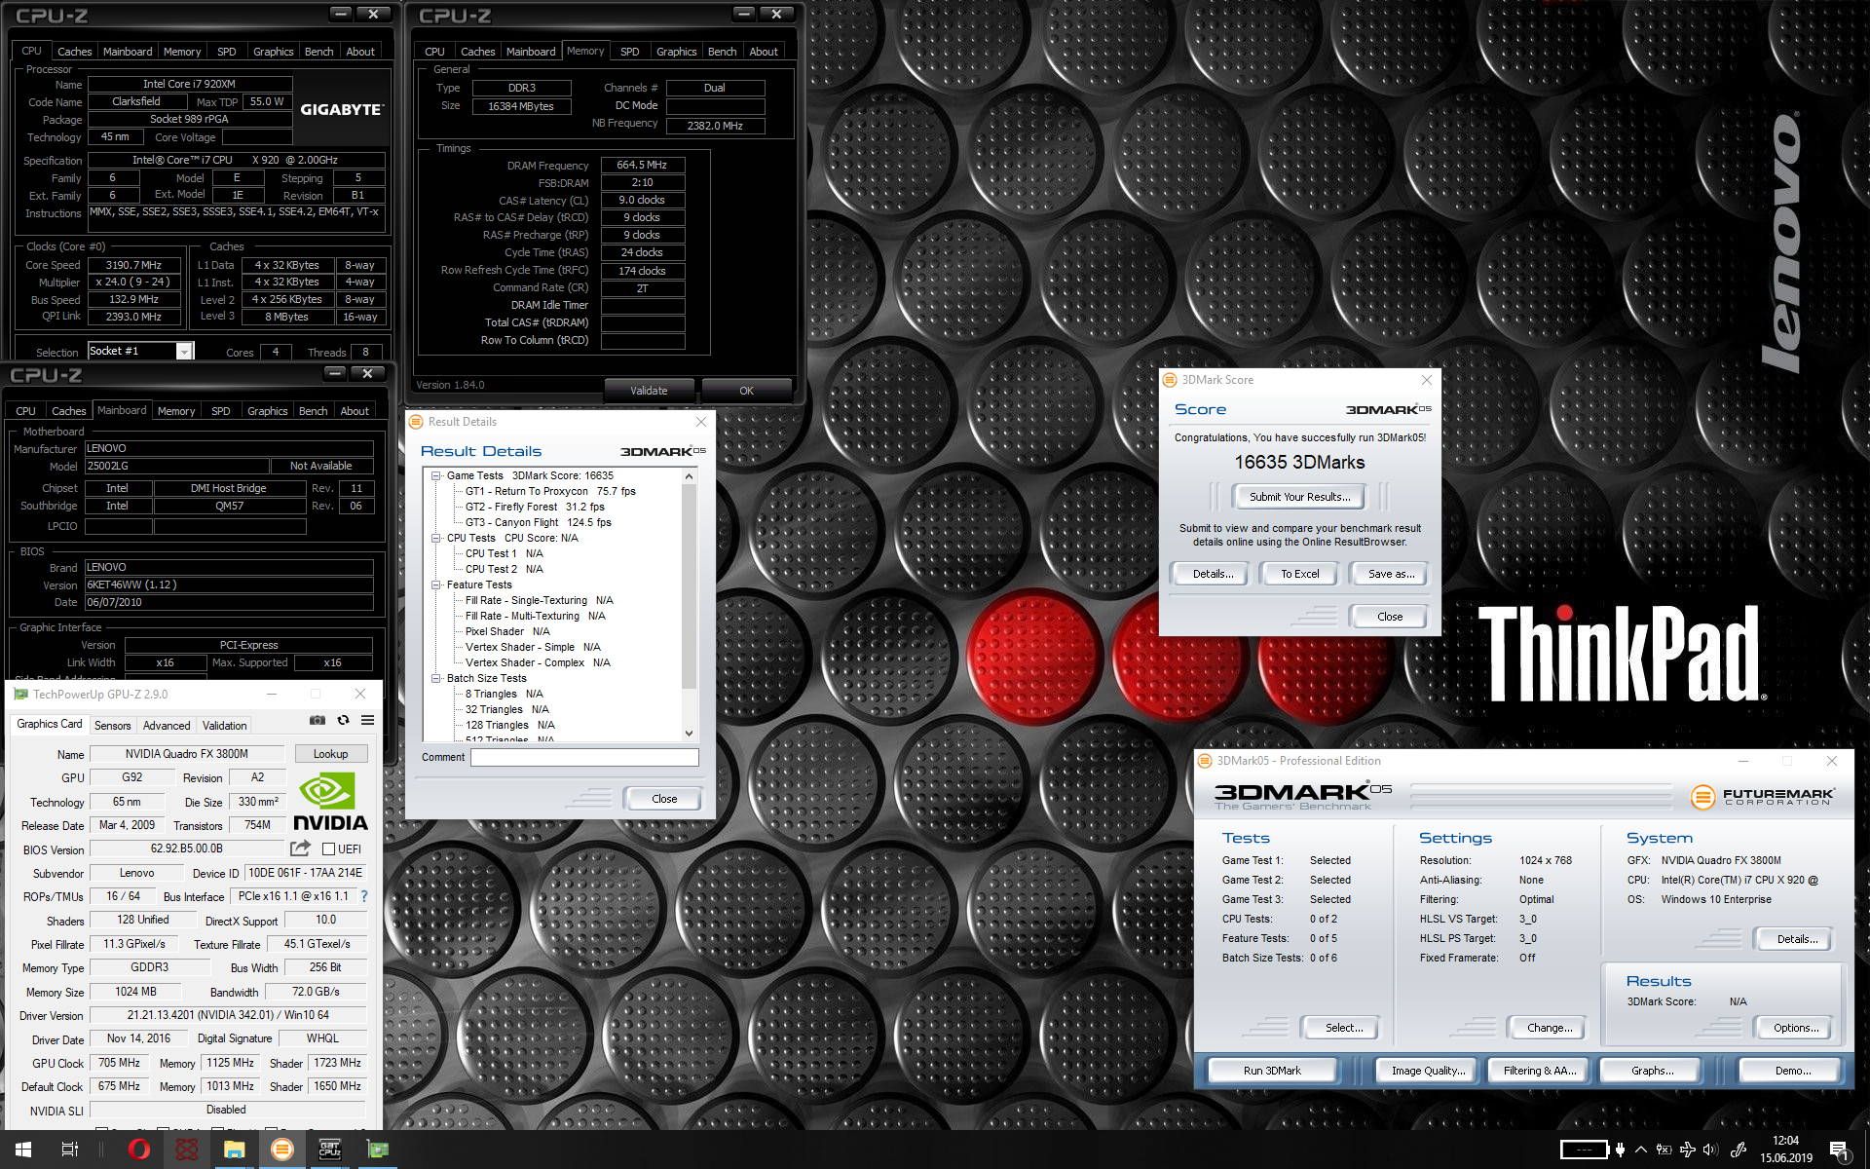Click Submit Your Results button
The height and width of the screenshot is (1169, 1870).
click(x=1299, y=496)
